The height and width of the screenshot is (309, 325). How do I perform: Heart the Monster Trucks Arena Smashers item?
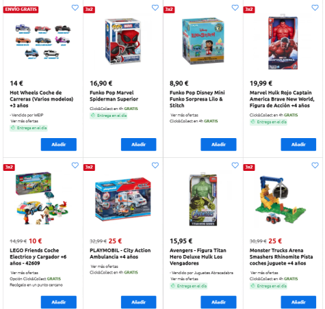pos(315,165)
